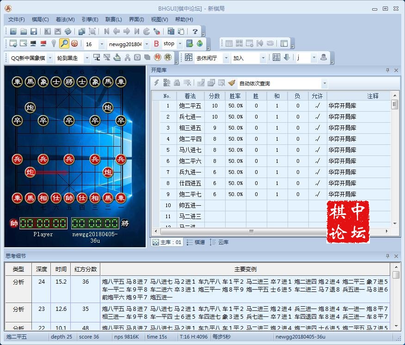The image size is (405, 345).
Task: Click the red 帅 piece icon
Action: click(158, 57)
